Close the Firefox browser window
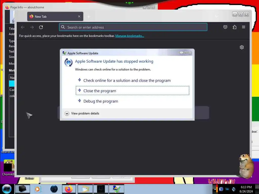This screenshot has height=194, width=259. [246, 14]
